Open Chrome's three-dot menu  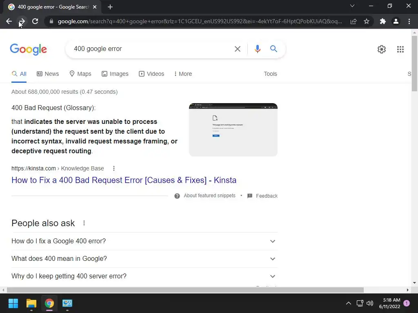coord(409,21)
